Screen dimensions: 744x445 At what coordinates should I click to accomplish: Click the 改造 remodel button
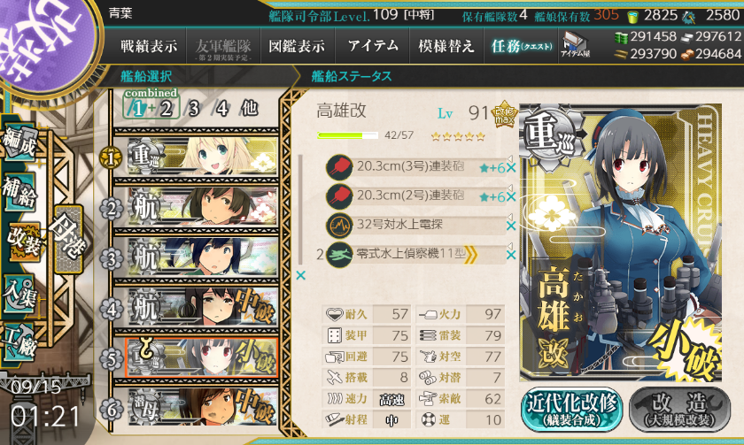(680, 410)
